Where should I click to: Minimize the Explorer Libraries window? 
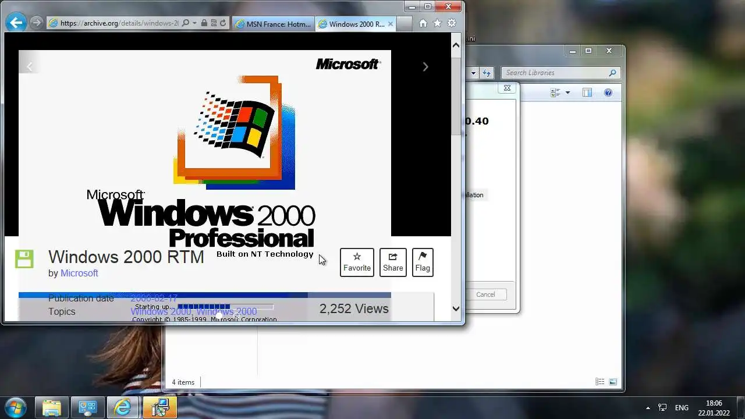coord(573,51)
